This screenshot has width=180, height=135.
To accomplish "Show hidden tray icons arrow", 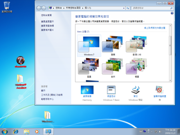I will pyautogui.click(x=152, y=132).
